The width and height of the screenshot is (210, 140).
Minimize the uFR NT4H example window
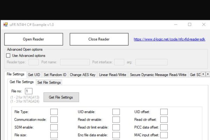click(x=176, y=24)
